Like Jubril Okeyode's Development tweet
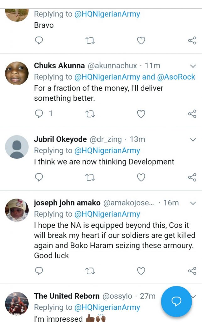This screenshot has height=322, width=202. pyautogui.click(x=141, y=177)
